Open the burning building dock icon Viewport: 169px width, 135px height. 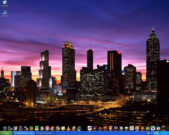click(x=53, y=128)
